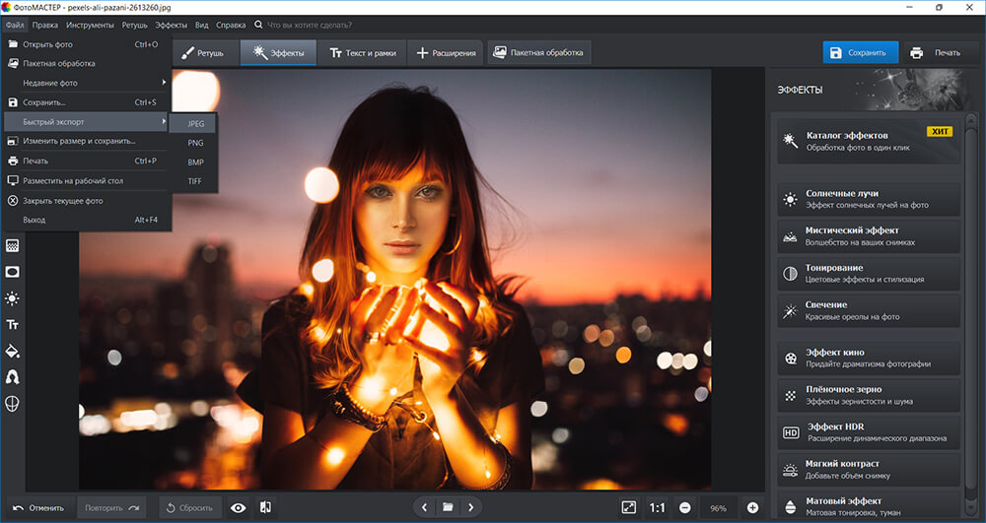The width and height of the screenshot is (986, 523).
Task: Choose Выход in the File menu
Action: (x=87, y=221)
